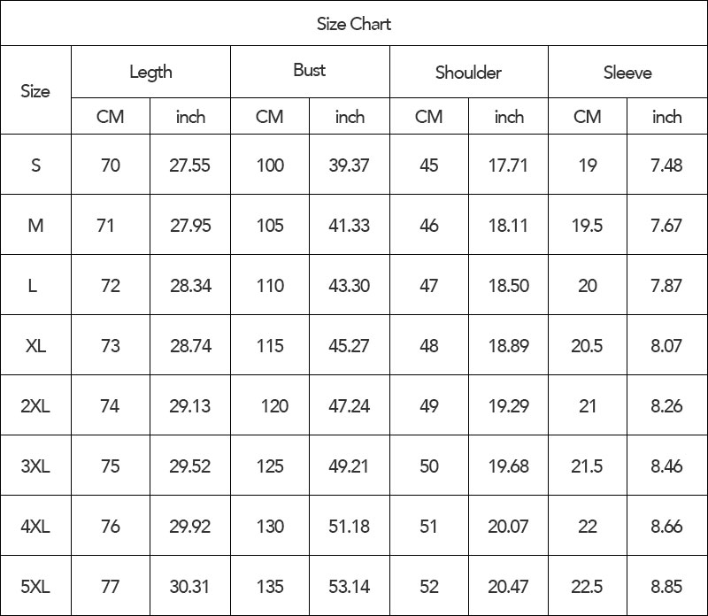This screenshot has height=616, width=708.
Task: Click the Sleeve column header
Action: click(627, 72)
